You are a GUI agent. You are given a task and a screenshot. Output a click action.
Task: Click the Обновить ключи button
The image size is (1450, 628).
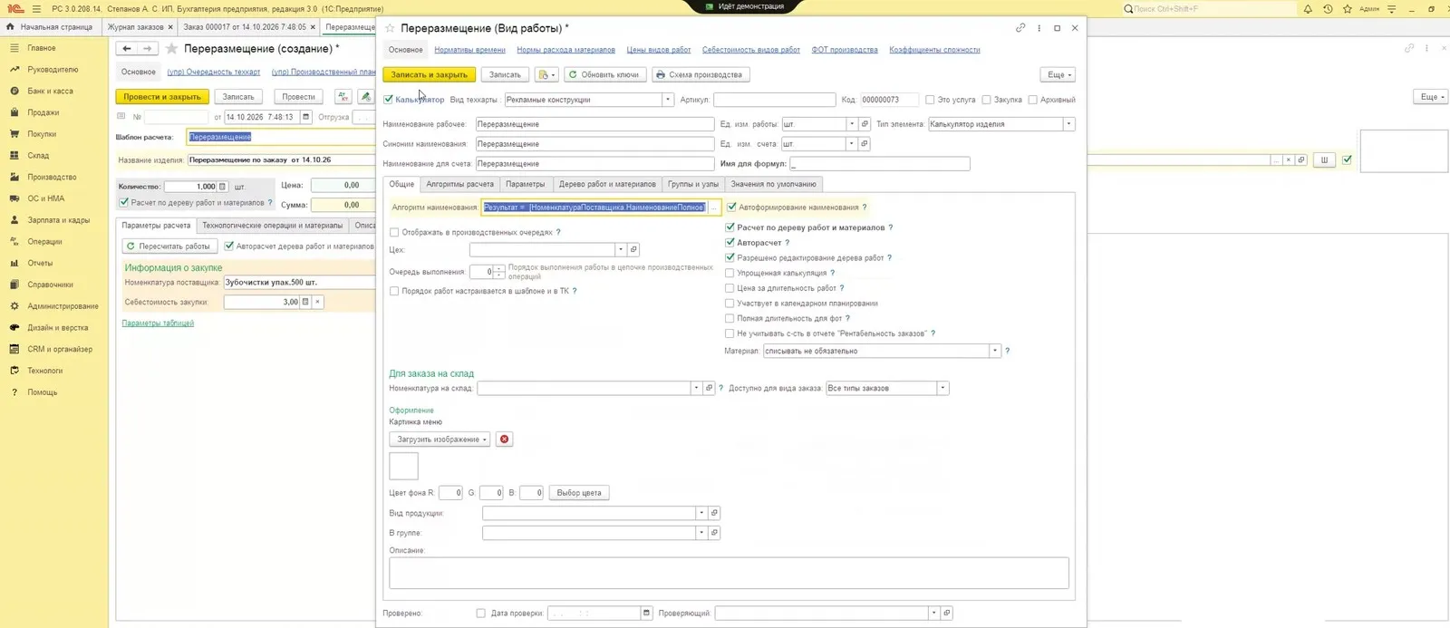(x=604, y=75)
